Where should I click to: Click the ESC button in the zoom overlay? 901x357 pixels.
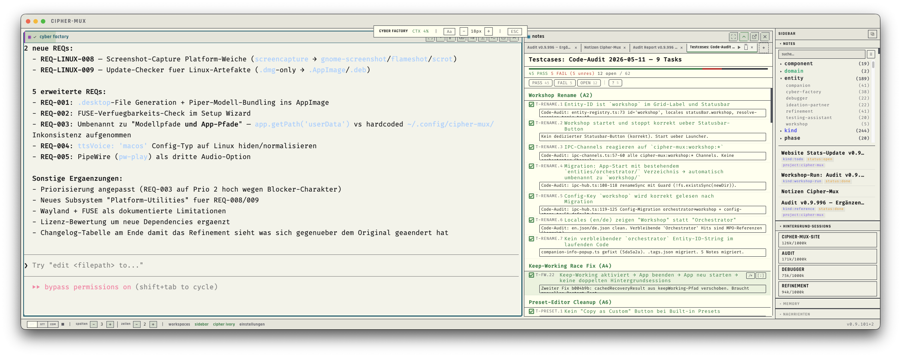tap(515, 31)
